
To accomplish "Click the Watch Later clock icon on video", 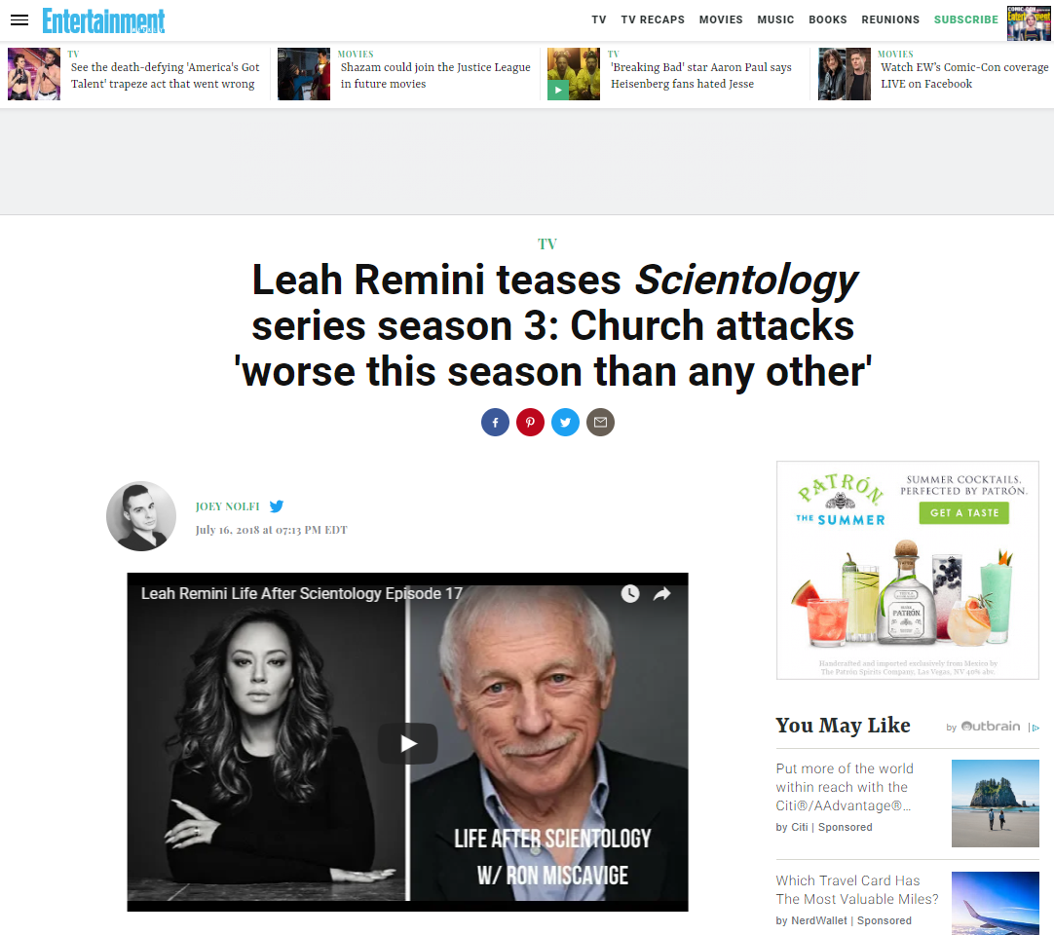I will click(x=630, y=593).
